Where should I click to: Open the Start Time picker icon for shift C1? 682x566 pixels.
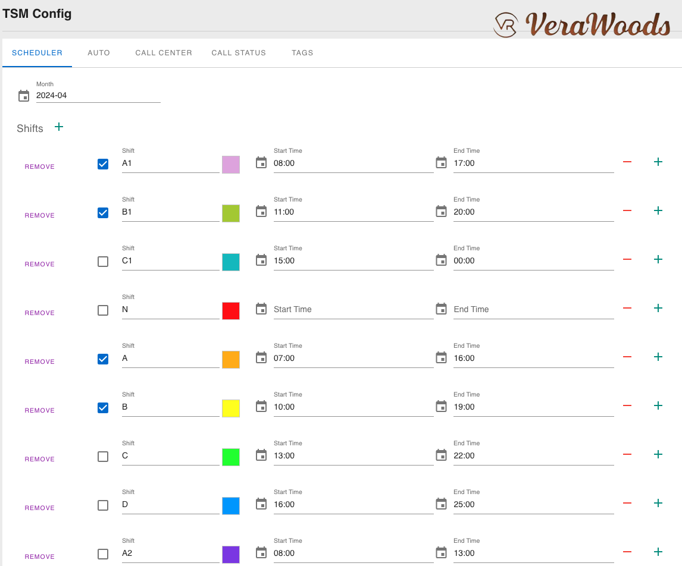point(261,260)
